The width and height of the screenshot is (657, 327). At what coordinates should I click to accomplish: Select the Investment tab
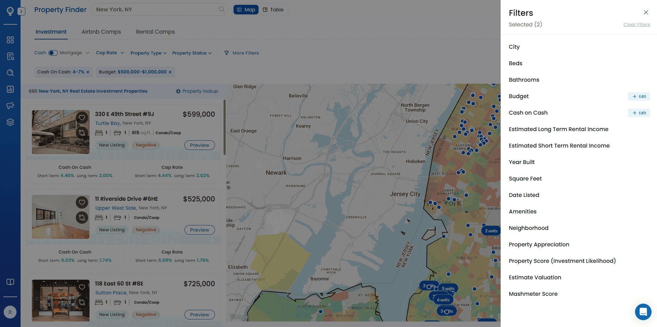pos(51,32)
